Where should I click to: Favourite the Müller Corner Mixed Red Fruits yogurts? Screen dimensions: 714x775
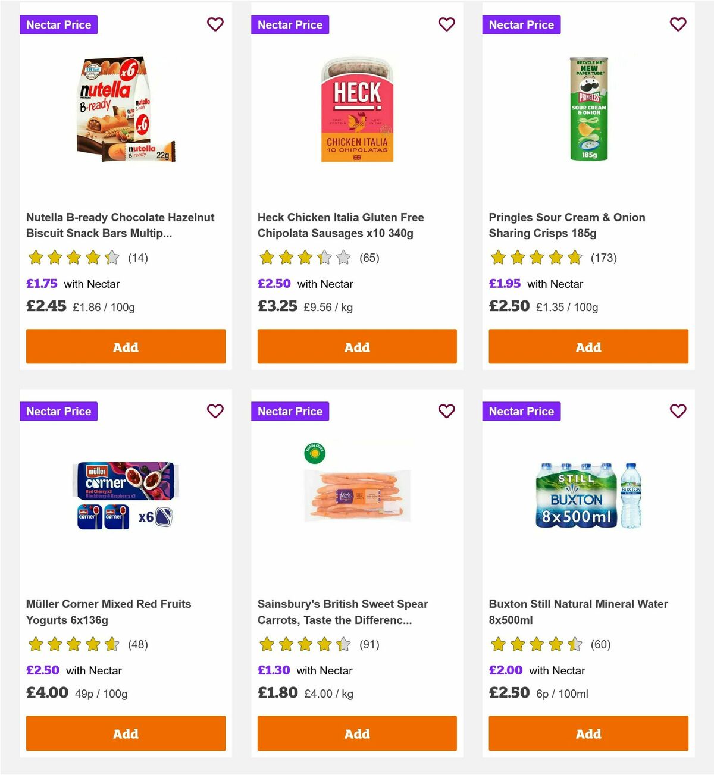tap(215, 411)
